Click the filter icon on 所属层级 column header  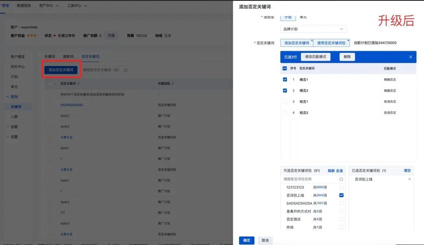pyautogui.click(x=173, y=83)
